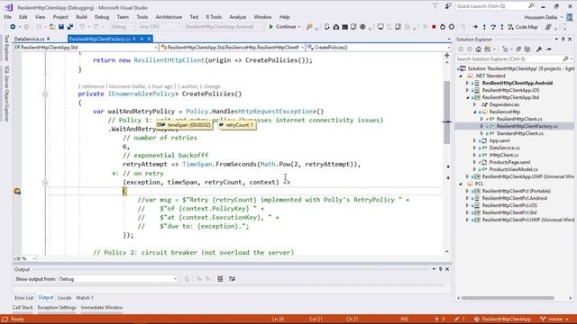Clear all output pane icon
Image resolution: width=577 pixels, height=324 pixels.
(220, 279)
